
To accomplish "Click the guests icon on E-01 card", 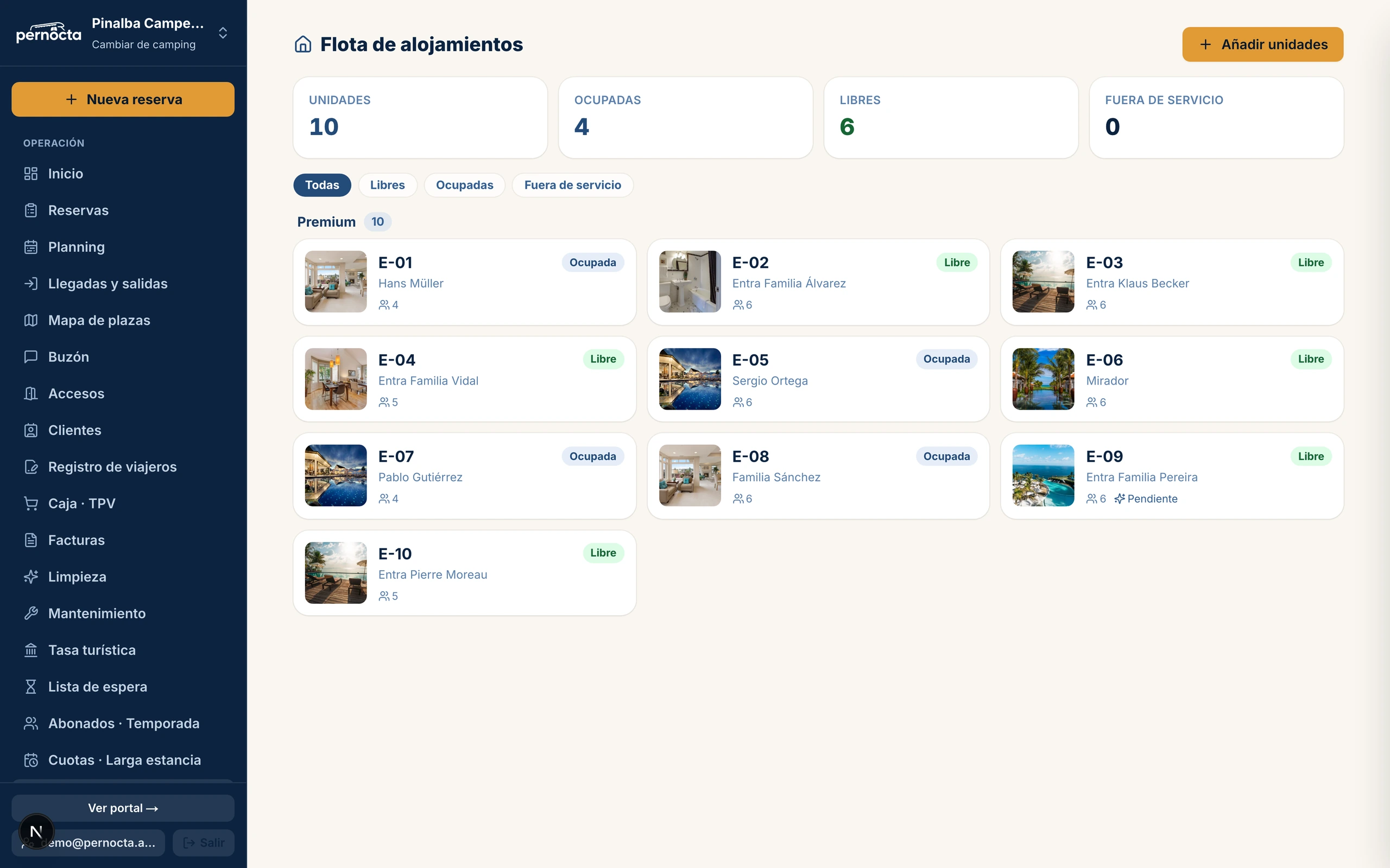I will [x=384, y=305].
